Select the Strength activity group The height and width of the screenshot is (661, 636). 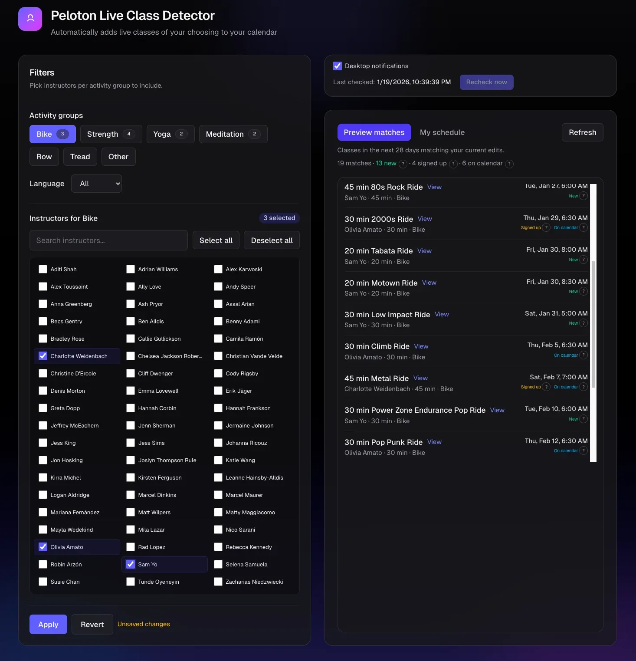[111, 134]
